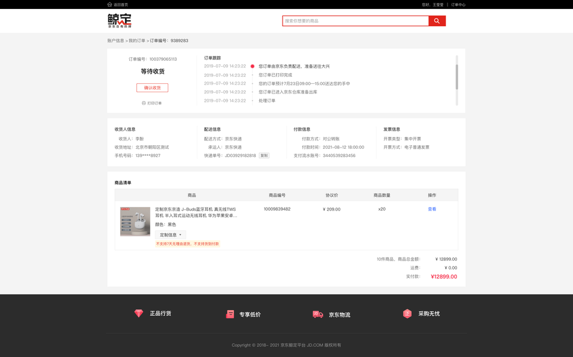573x357 pixels.
Task: Open 我的订单 breadcrumb
Action: point(137,40)
